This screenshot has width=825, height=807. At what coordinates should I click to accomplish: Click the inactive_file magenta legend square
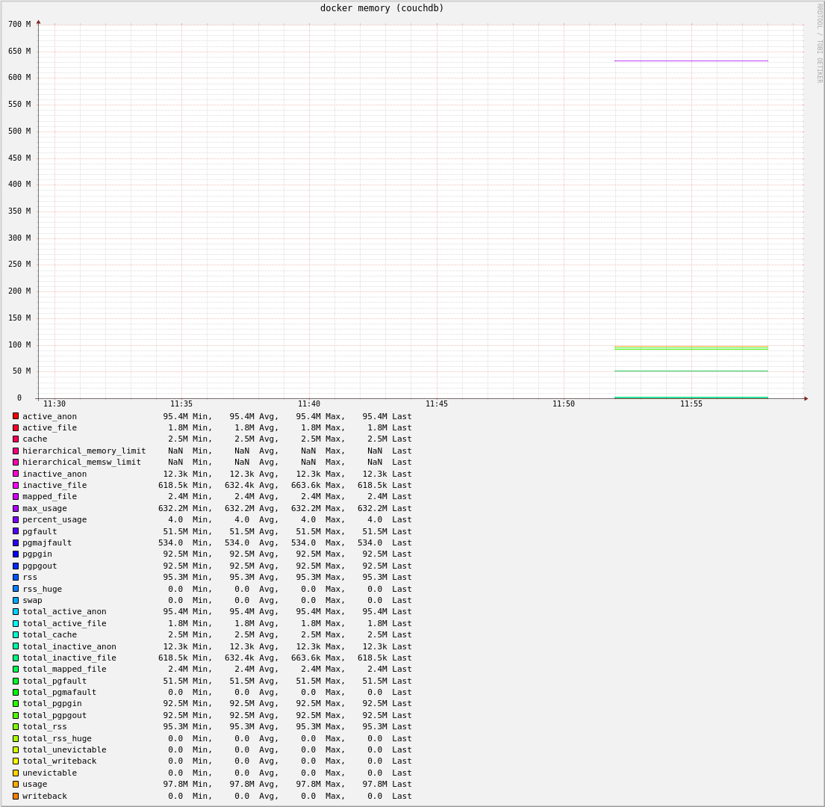point(16,484)
